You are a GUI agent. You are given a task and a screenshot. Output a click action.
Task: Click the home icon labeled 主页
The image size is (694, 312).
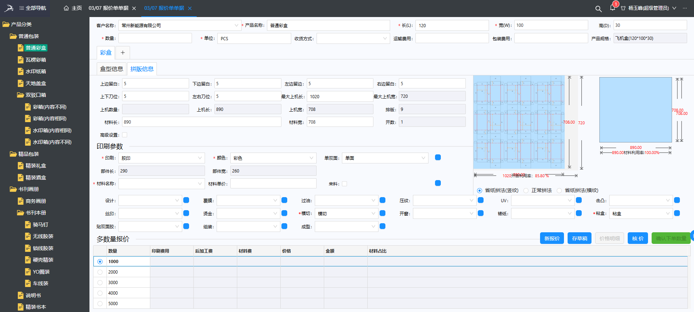pyautogui.click(x=66, y=8)
